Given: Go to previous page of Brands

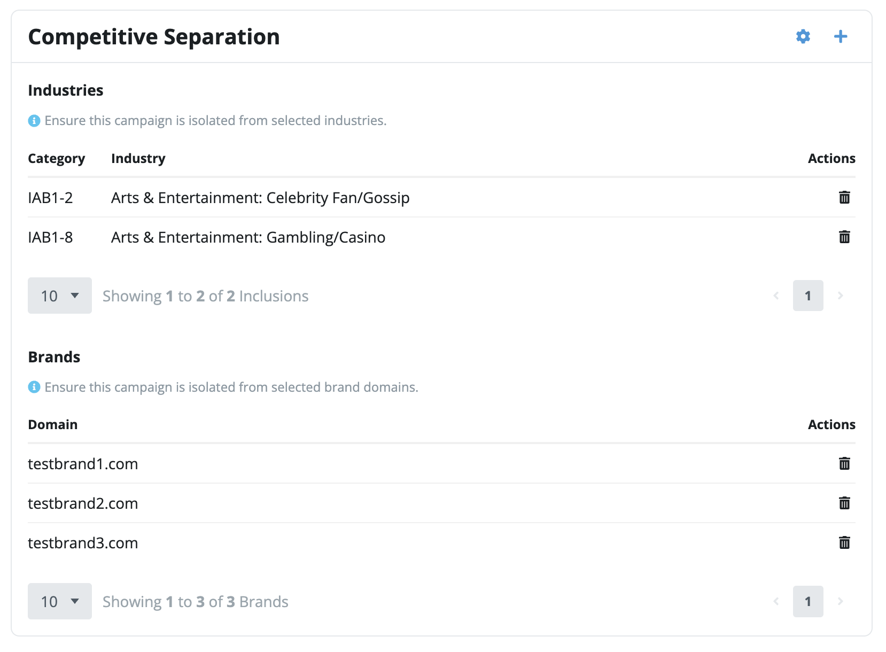Looking at the screenshot, I should click(x=776, y=601).
